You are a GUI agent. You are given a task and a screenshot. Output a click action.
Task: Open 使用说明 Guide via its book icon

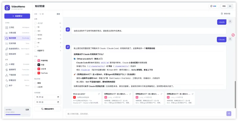point(7,54)
